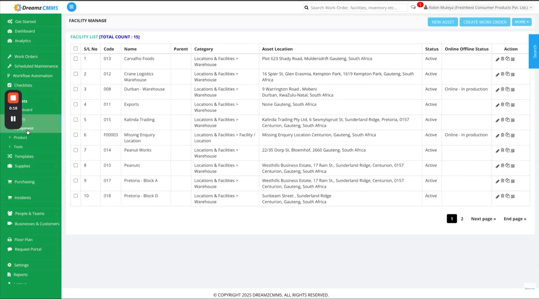Check the Exports row checkbox
Viewport: 539px width, 299px height.
(x=76, y=104)
